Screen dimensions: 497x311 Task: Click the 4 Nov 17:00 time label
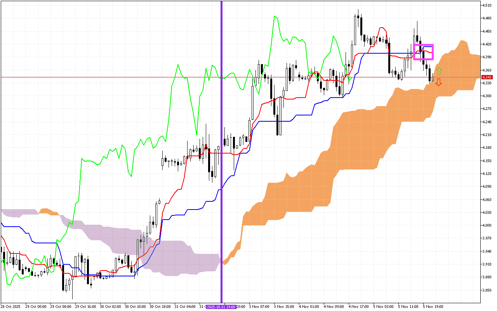(x=358, y=307)
